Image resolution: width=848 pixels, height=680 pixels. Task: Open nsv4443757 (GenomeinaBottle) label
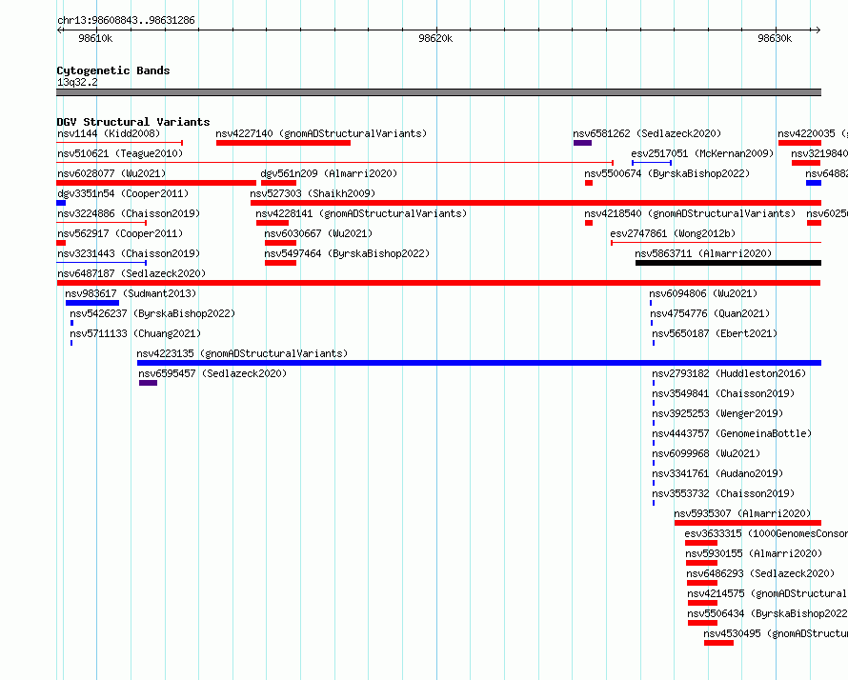[x=732, y=433]
